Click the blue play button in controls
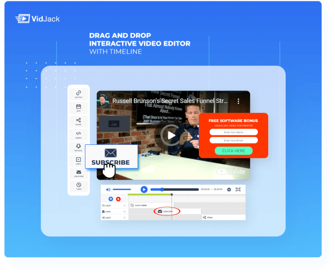This screenshot has width=335, height=274. 144,189
